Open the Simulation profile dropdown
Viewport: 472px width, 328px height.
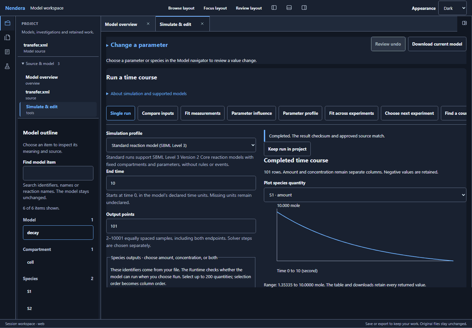pos(181,145)
